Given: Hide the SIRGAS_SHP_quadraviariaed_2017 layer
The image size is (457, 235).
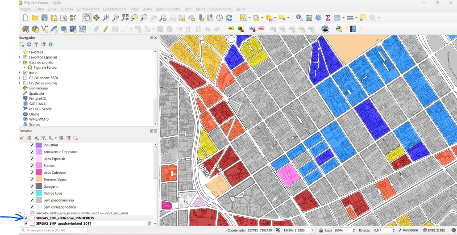Looking at the screenshot, I should click(x=26, y=223).
